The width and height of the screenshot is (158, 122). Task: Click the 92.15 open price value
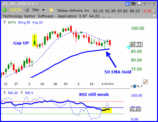click(x=98, y=11)
